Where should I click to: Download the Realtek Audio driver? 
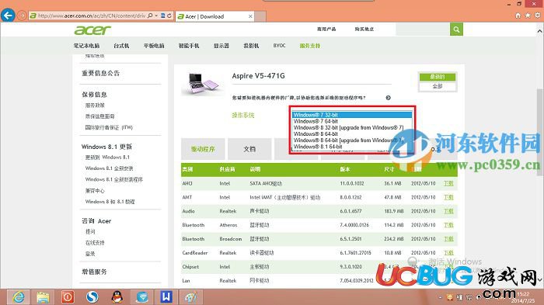448,211
